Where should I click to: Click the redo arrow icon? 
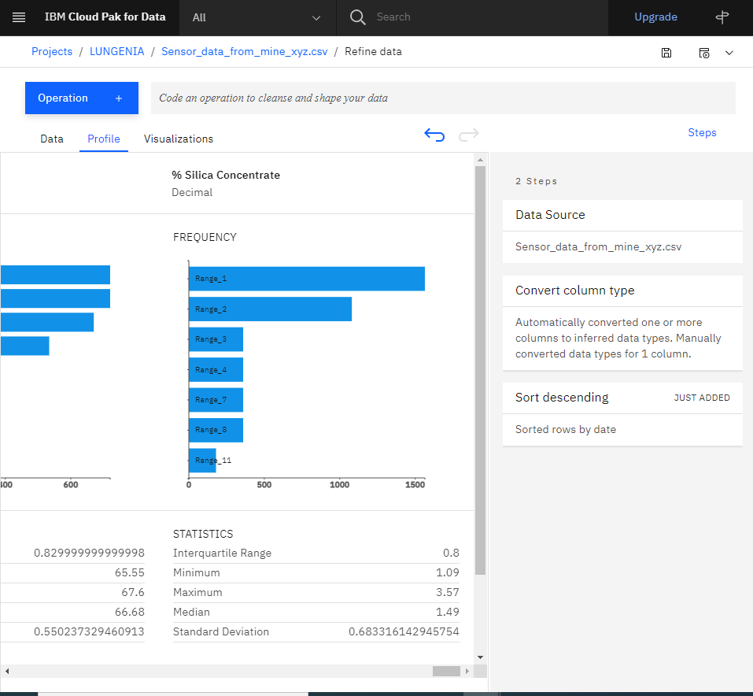(x=468, y=135)
